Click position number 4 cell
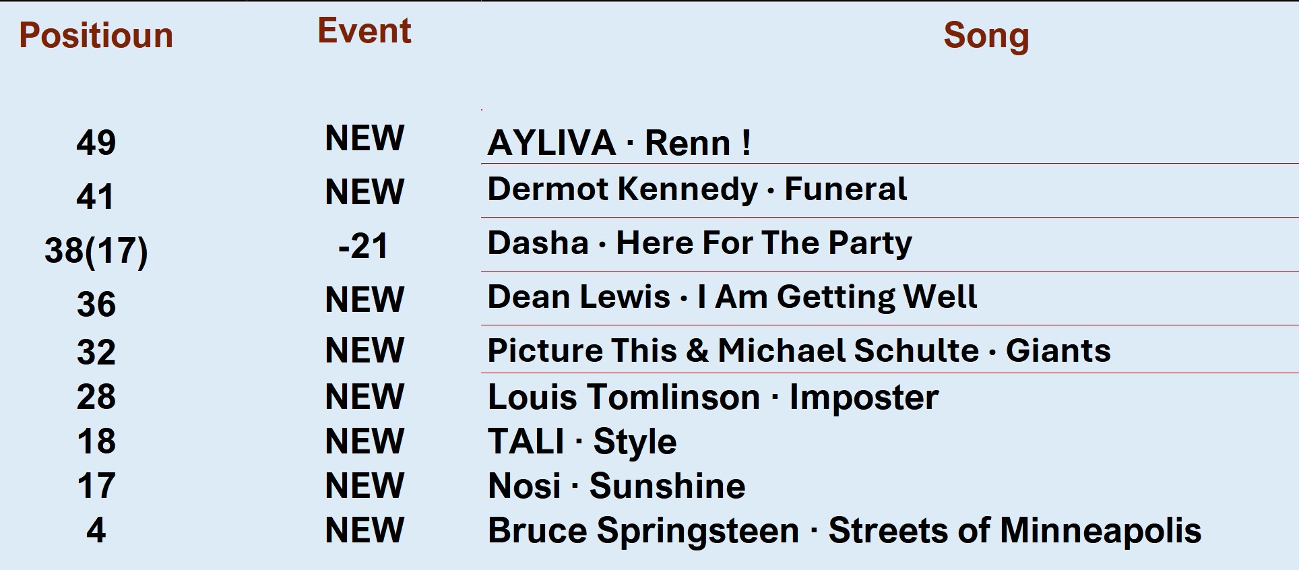The image size is (1299, 570). click(x=96, y=530)
